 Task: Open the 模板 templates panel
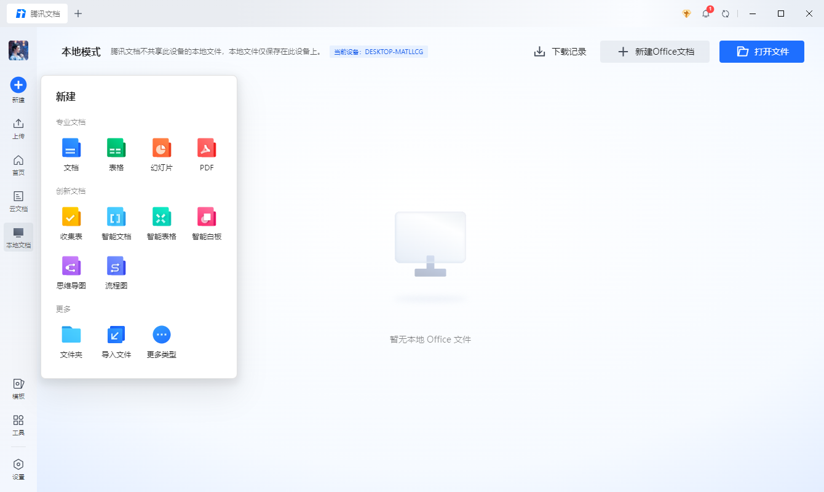[x=18, y=389]
